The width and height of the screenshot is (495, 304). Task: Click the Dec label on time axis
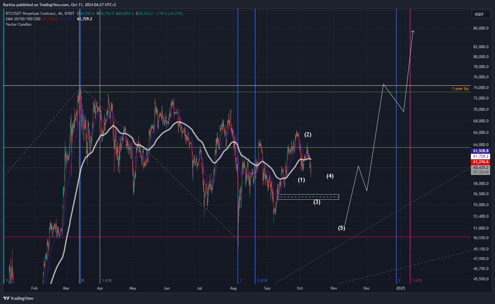coord(367,288)
